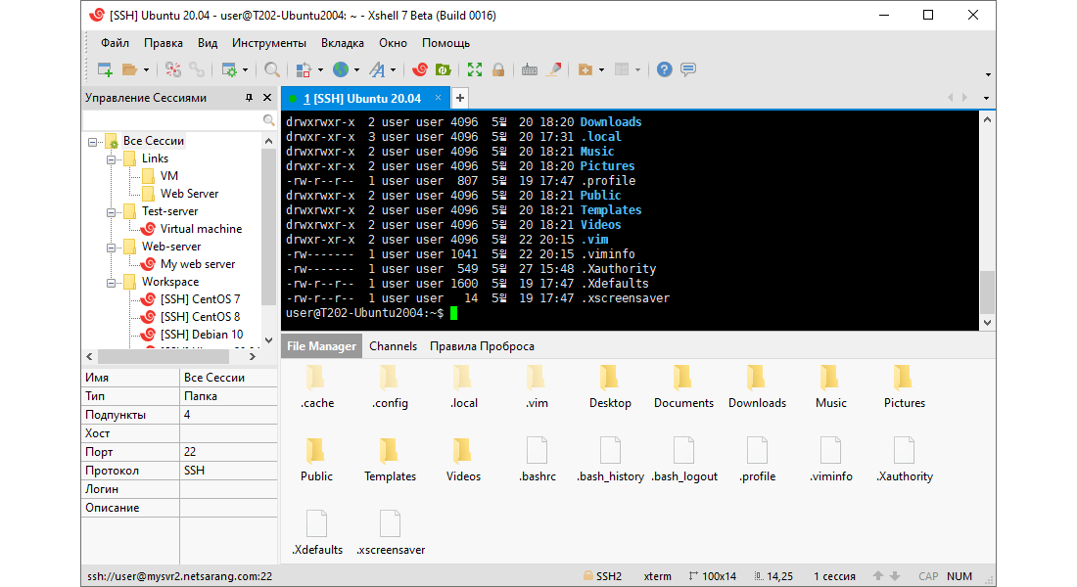This screenshot has height=587, width=1077.
Task: Click the keyboard key mapping icon
Action: click(x=530, y=69)
